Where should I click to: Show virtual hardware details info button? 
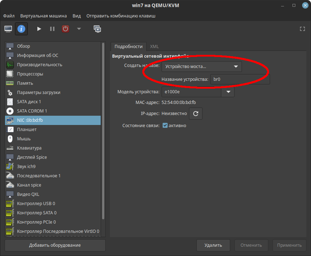point(21,29)
